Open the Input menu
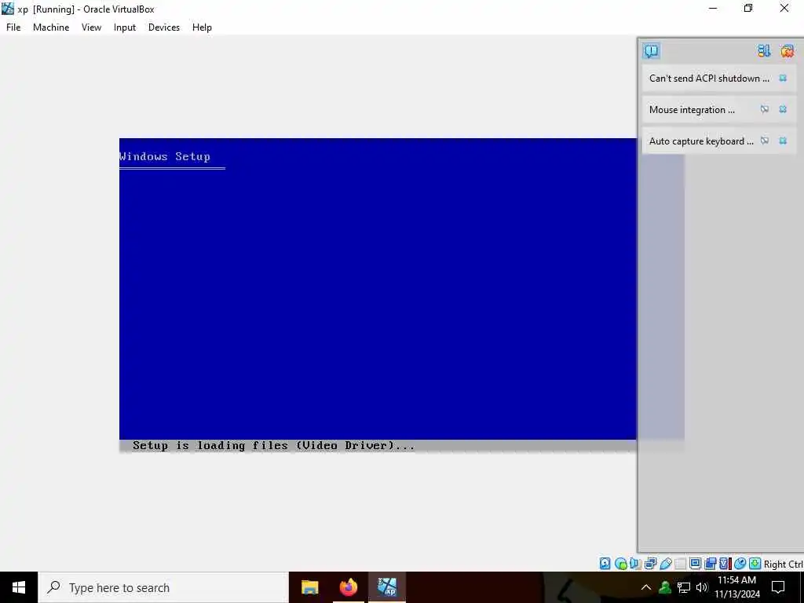Image resolution: width=804 pixels, height=603 pixels. 125,27
